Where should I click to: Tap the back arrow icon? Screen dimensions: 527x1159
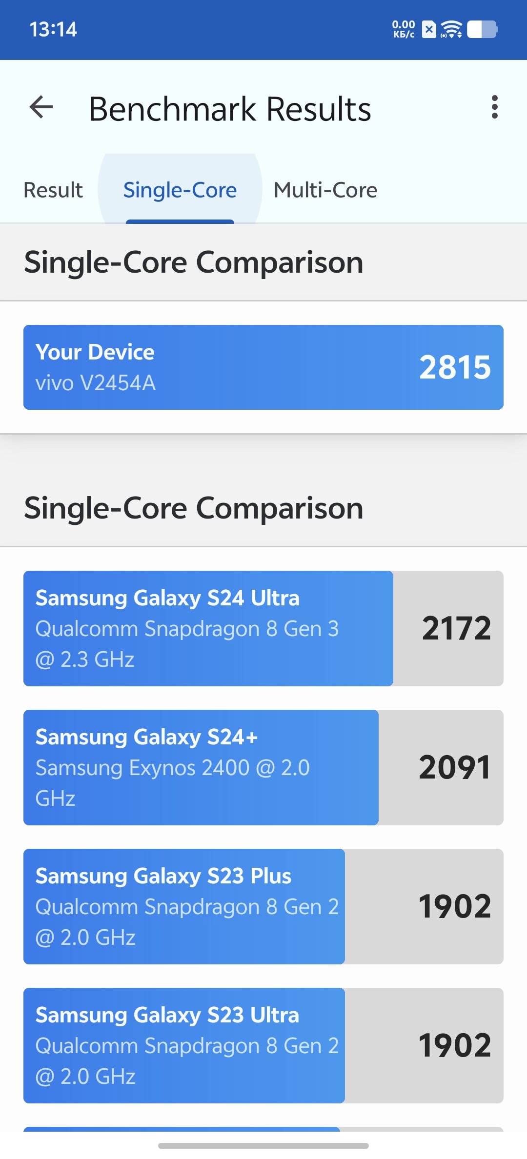[x=41, y=107]
